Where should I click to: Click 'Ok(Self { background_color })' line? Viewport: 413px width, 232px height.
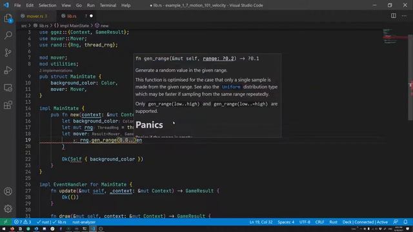(103, 159)
